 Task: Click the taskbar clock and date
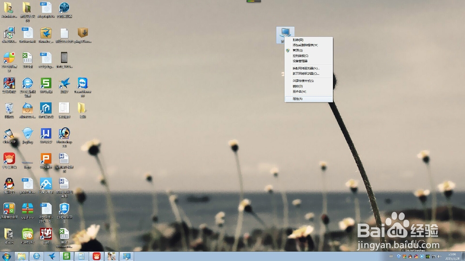point(452,256)
